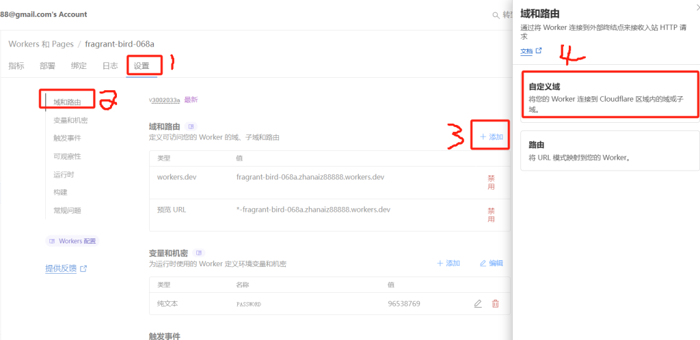700x340 pixels.
Task: Delete the PASSWORD variable trash icon
Action: point(495,304)
